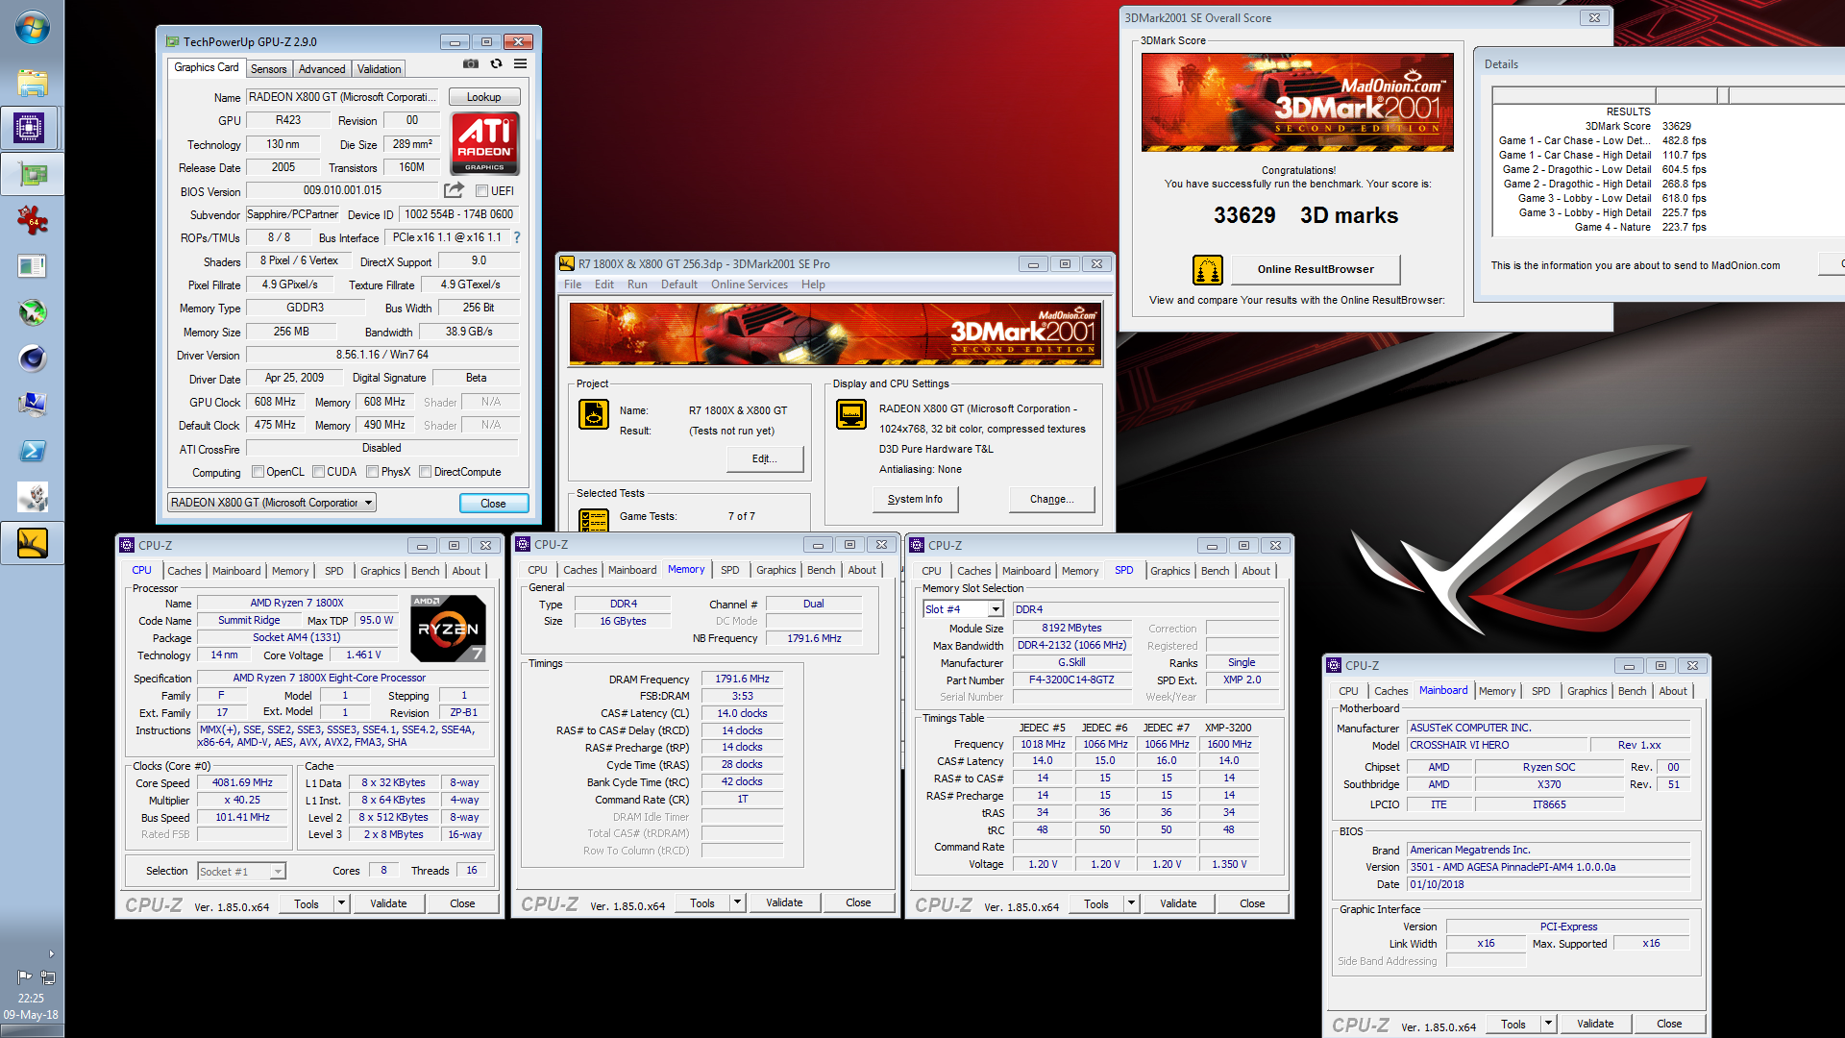Viewport: 1845px width, 1038px height.
Task: Open the GPU selection dropdown in GPU-Z
Action: 272,503
